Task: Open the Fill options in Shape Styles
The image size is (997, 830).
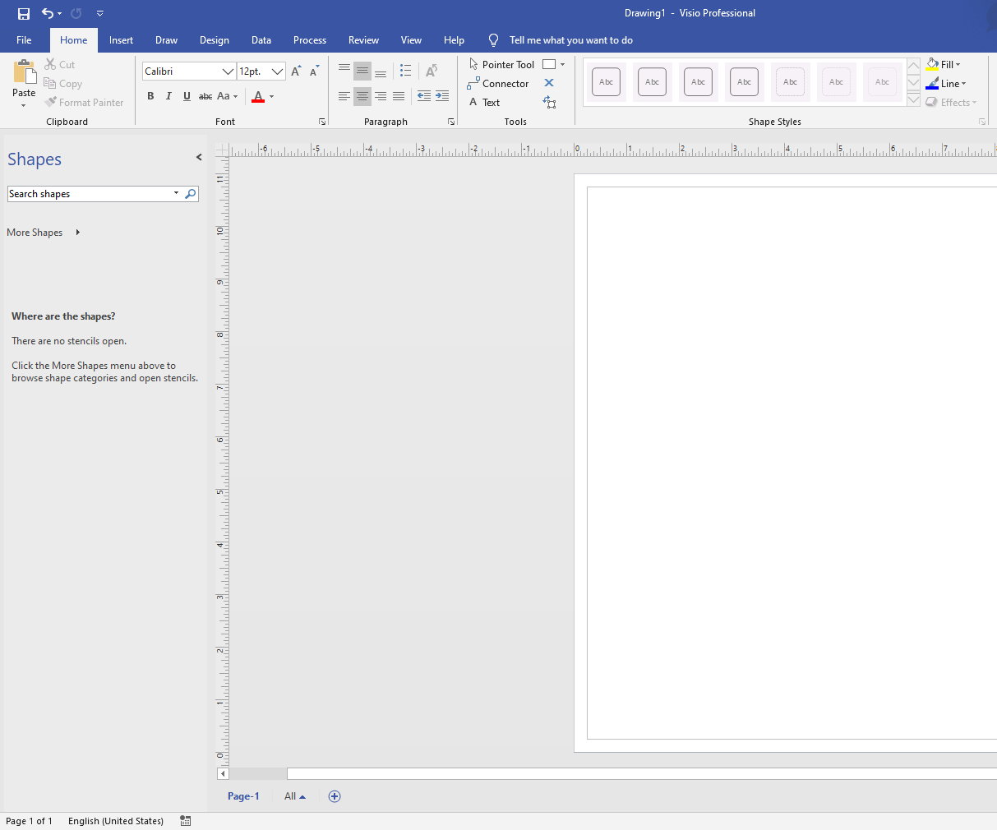Action: (944, 64)
